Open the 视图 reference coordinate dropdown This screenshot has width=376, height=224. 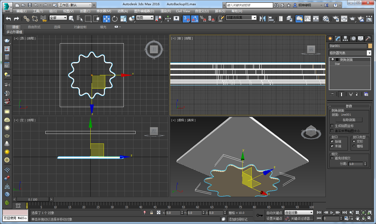pyautogui.click(x=145, y=18)
